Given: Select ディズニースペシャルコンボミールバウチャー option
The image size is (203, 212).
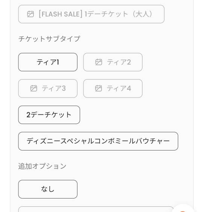Looking at the screenshot, I should [98, 141].
